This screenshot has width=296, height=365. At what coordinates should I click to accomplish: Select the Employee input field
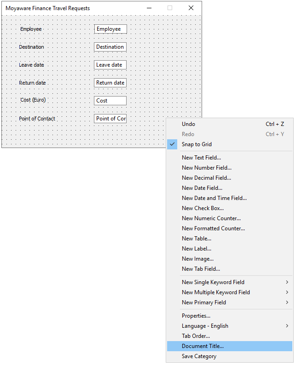click(110, 29)
